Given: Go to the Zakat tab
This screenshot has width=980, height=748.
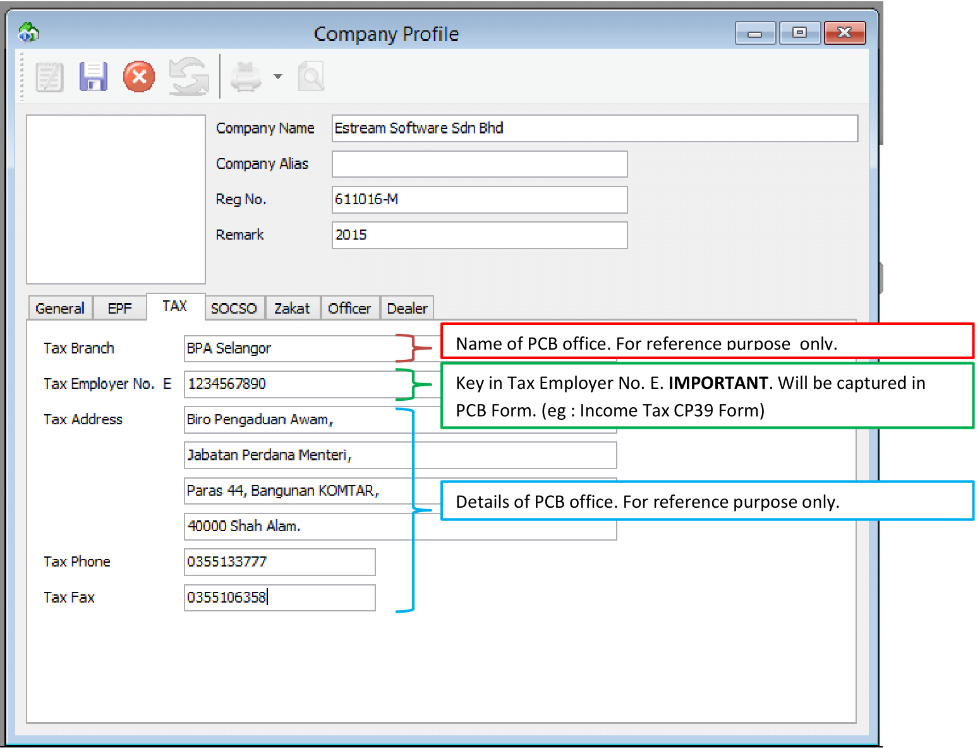Looking at the screenshot, I should 292,309.
